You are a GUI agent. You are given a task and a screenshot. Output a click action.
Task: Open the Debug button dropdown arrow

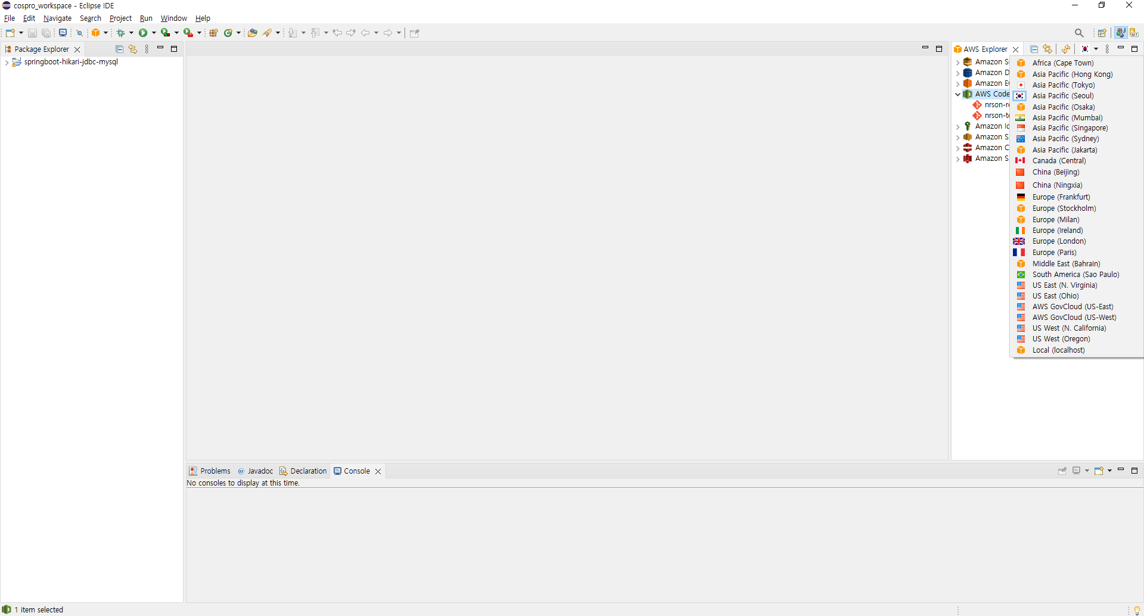131,33
